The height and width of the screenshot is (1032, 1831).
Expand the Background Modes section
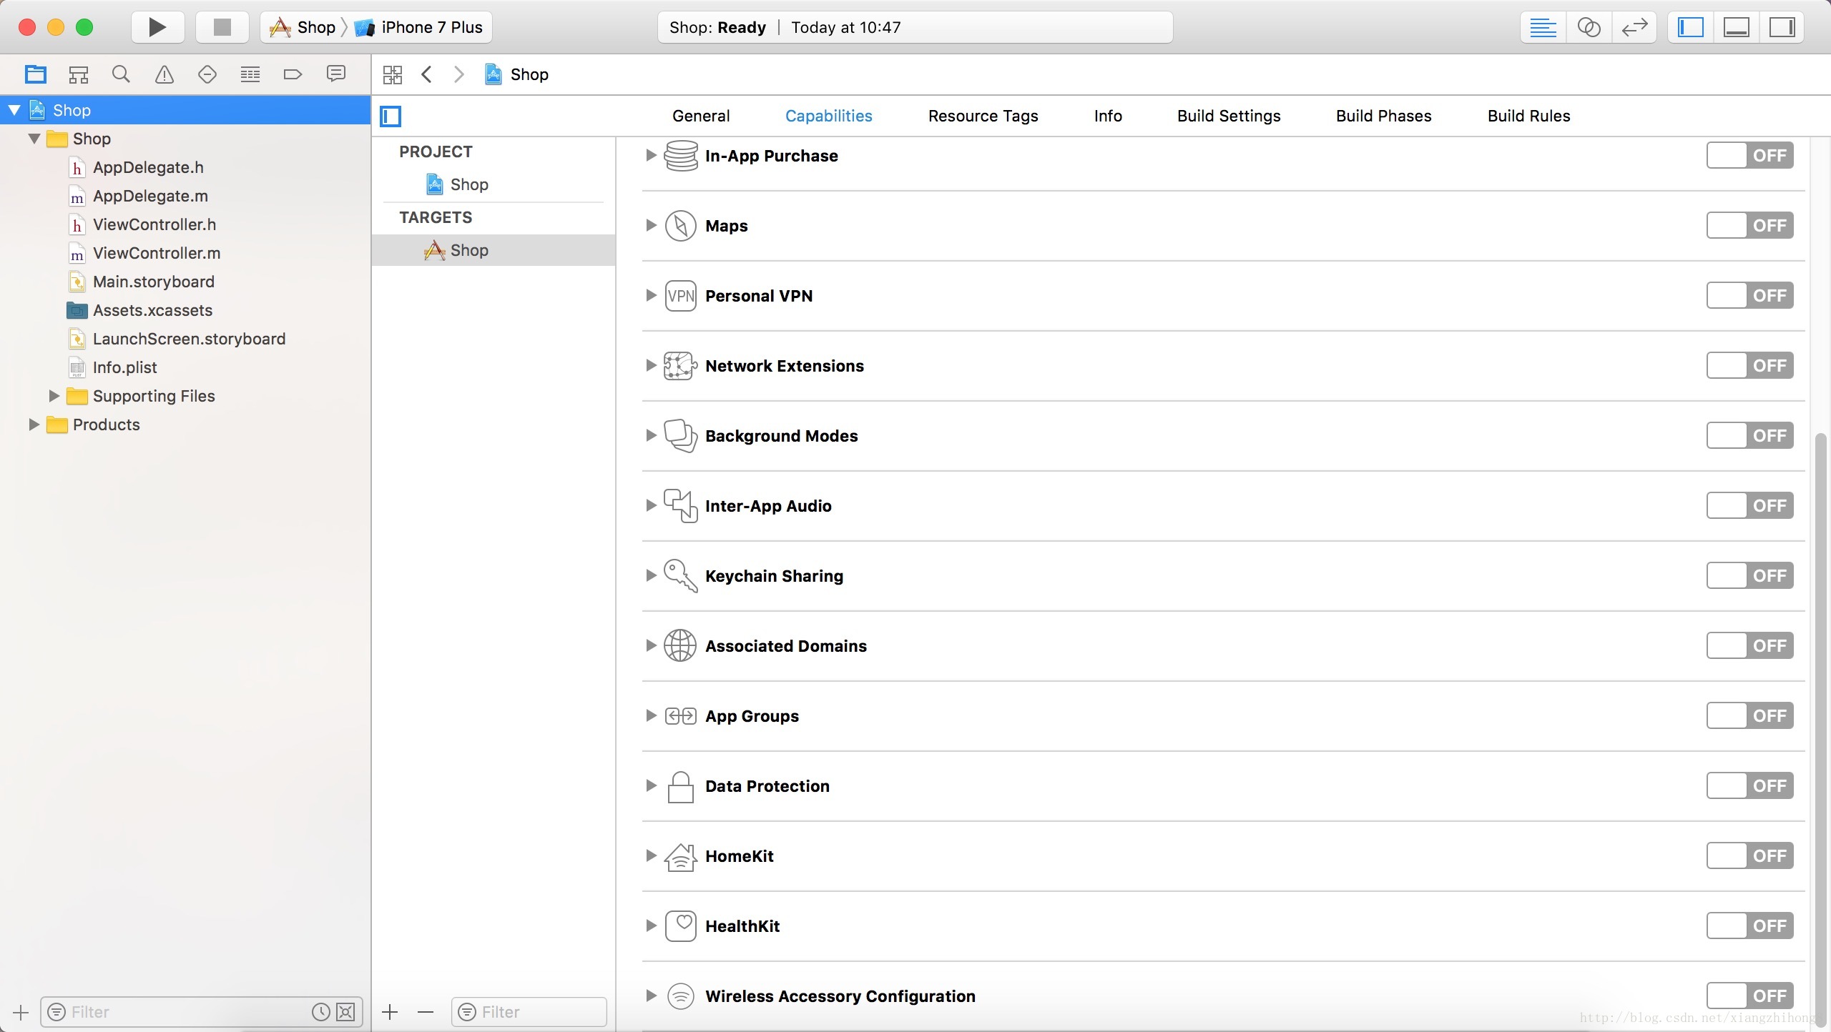click(650, 435)
